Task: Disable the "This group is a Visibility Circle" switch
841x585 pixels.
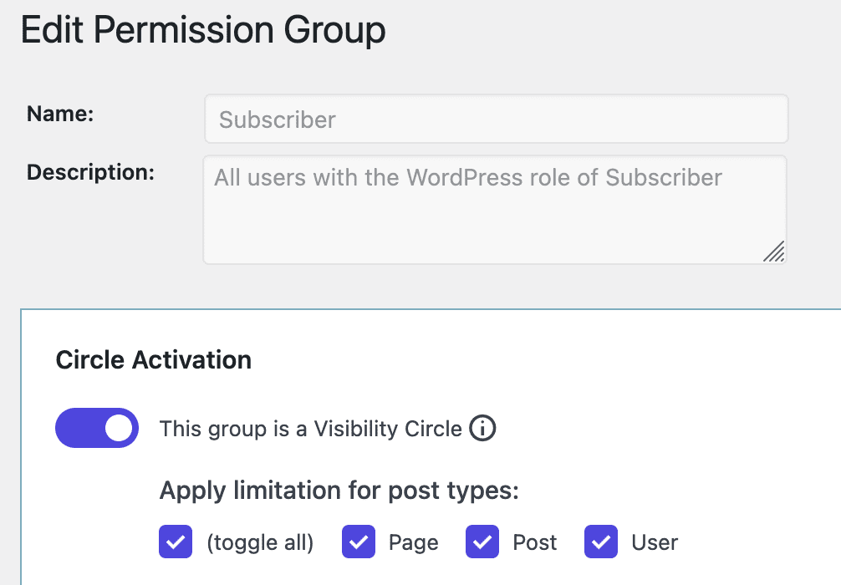Action: click(96, 428)
